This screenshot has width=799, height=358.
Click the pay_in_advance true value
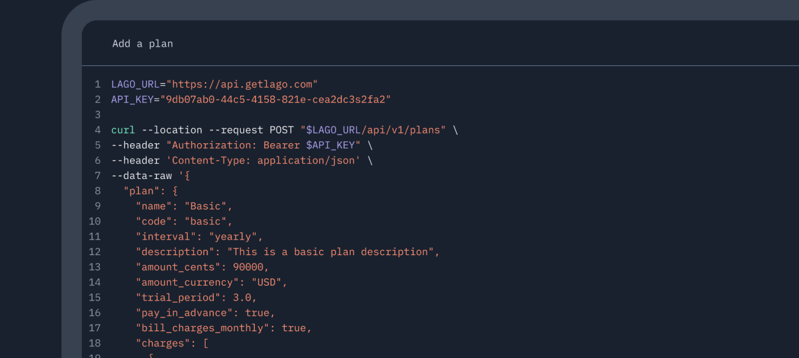257,313
